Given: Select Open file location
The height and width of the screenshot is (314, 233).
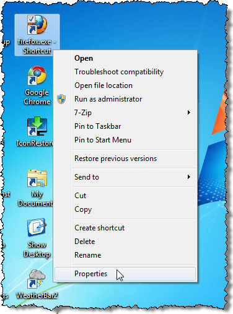Looking at the screenshot, I should tap(125, 85).
